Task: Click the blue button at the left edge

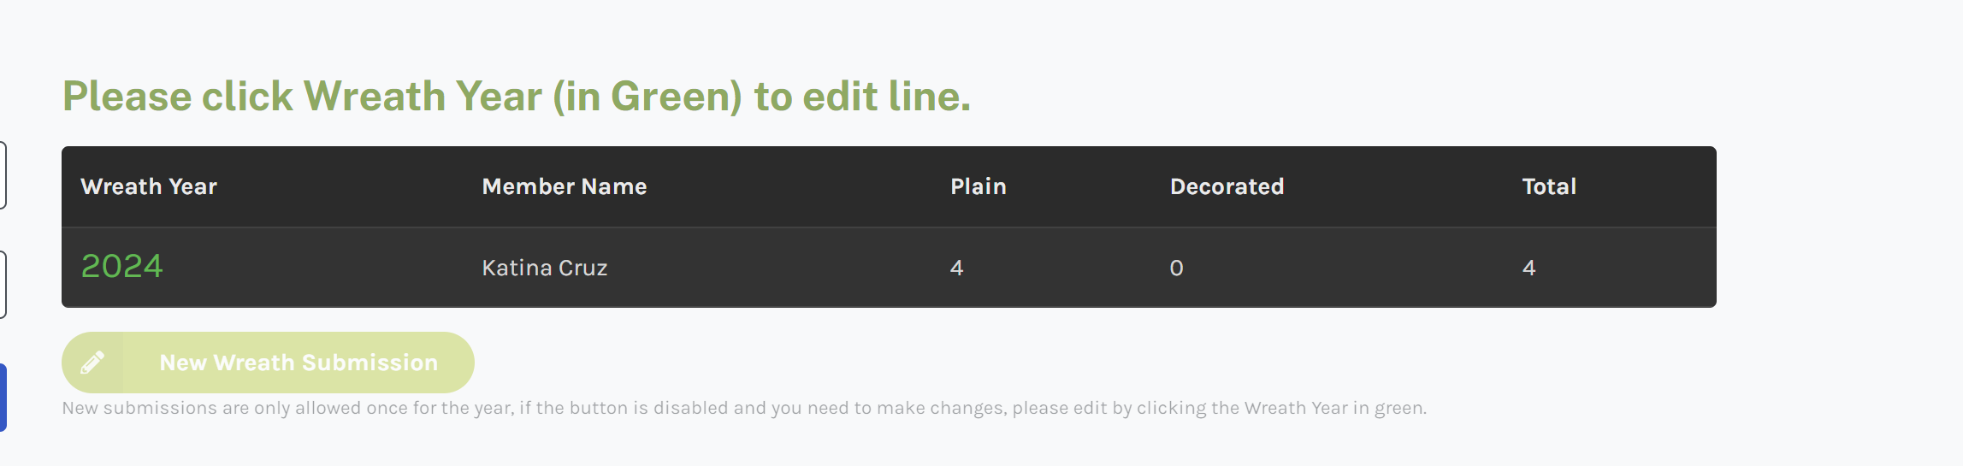Action: click(x=3, y=398)
